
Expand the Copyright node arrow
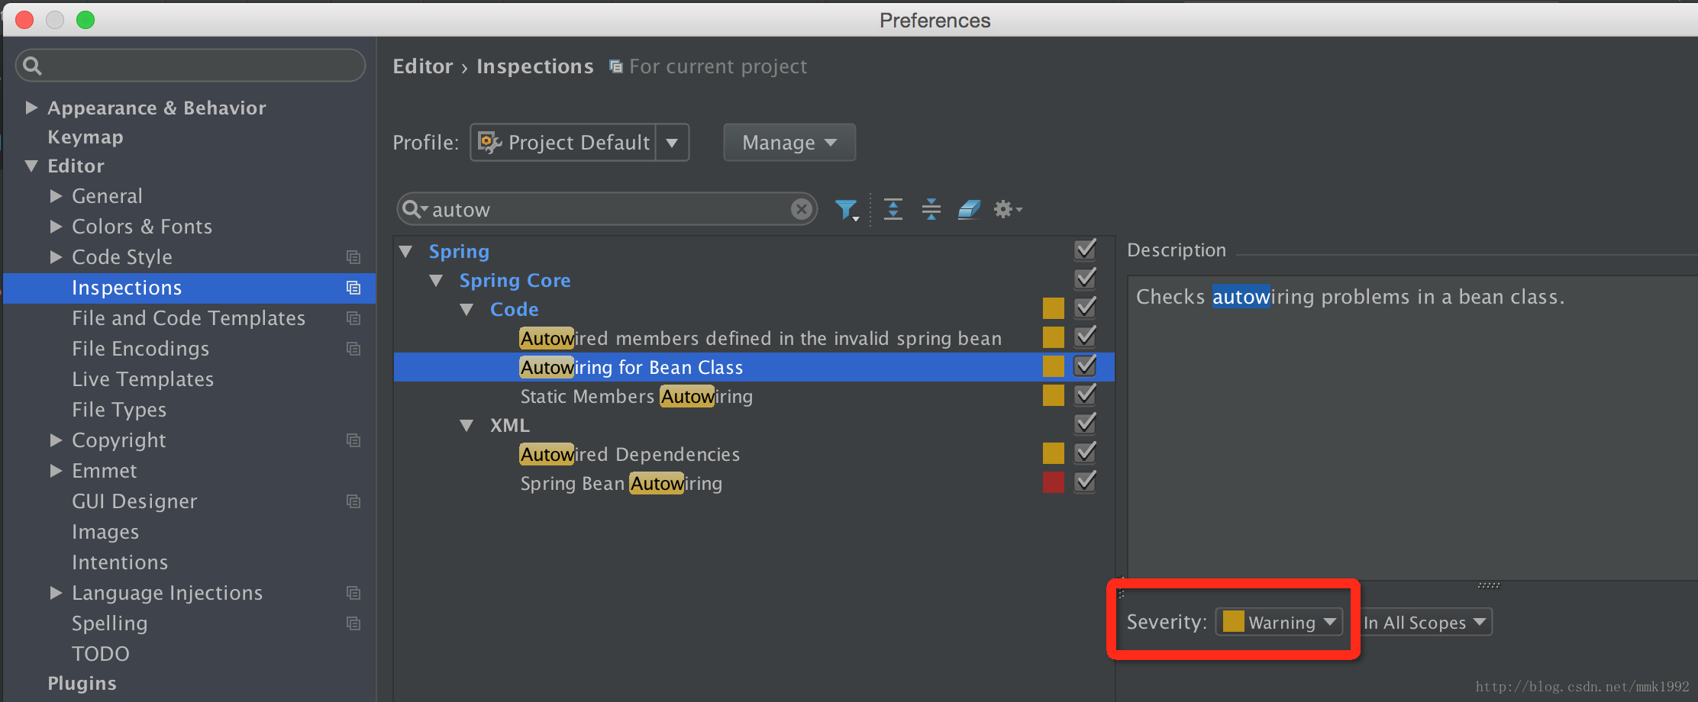click(x=56, y=440)
